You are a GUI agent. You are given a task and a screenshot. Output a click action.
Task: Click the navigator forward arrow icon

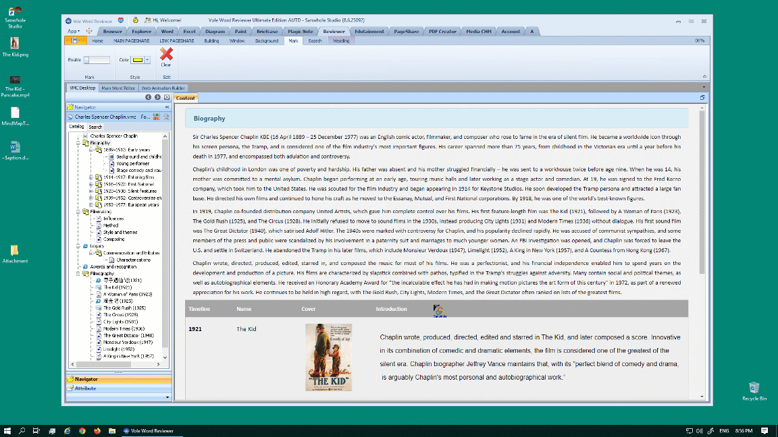pos(158,97)
